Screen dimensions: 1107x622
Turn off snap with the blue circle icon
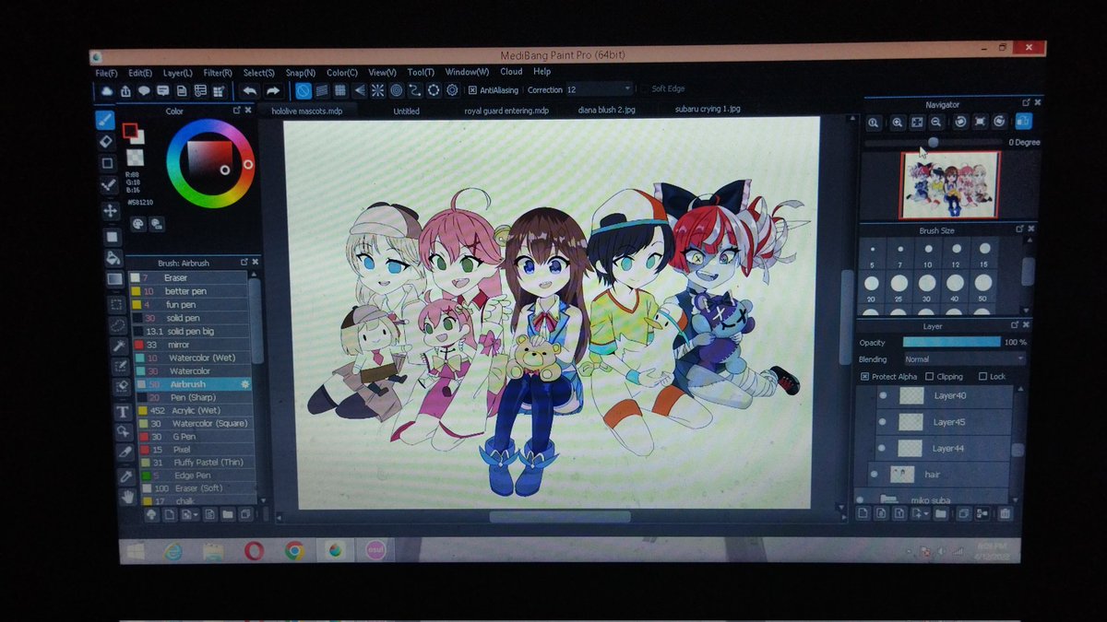304,90
